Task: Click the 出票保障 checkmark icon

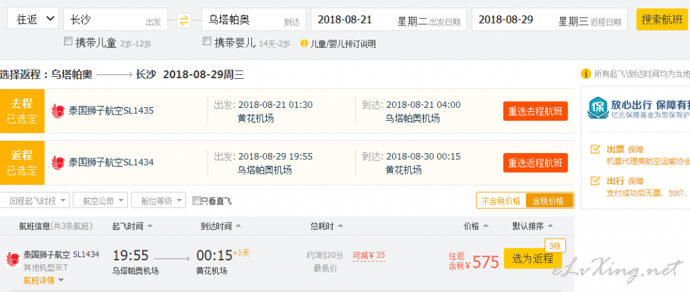Action: pos(596,150)
